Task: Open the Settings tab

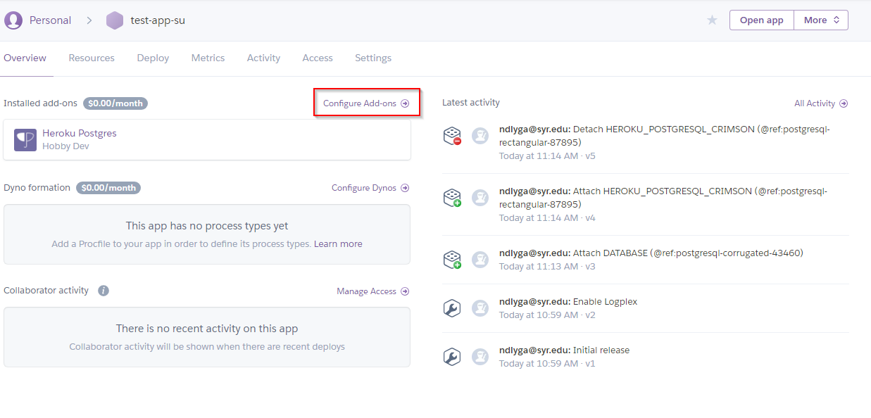Action: click(373, 58)
